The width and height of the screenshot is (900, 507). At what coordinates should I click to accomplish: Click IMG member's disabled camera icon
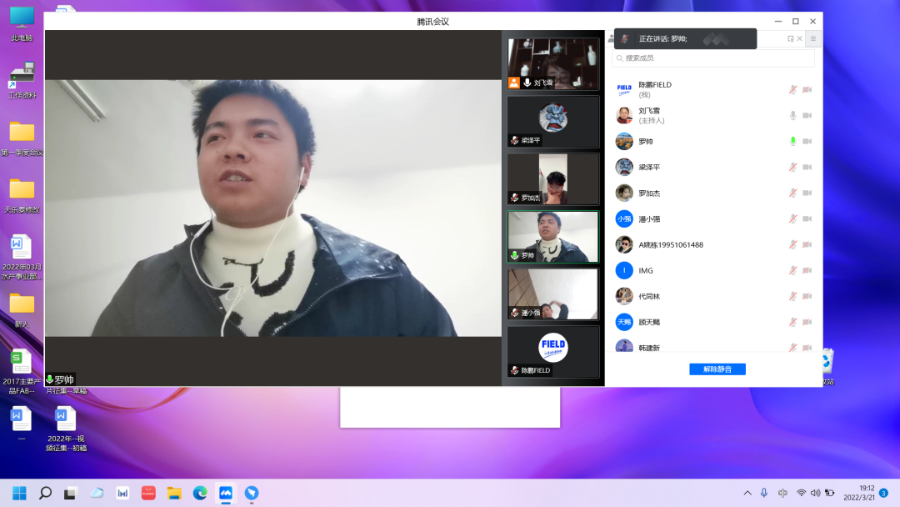(807, 270)
